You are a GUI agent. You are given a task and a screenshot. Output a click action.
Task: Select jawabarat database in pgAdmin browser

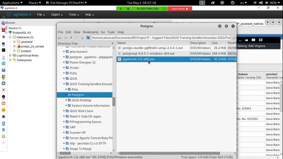pos(27,42)
